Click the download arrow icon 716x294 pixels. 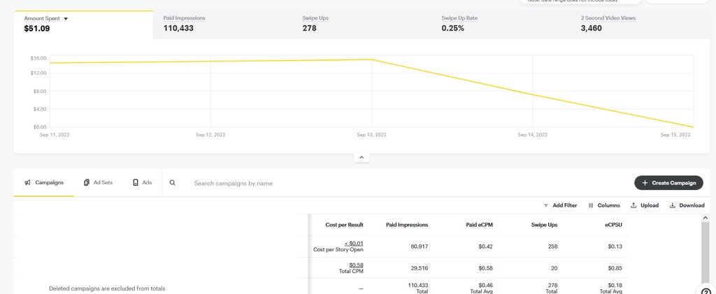(672, 205)
